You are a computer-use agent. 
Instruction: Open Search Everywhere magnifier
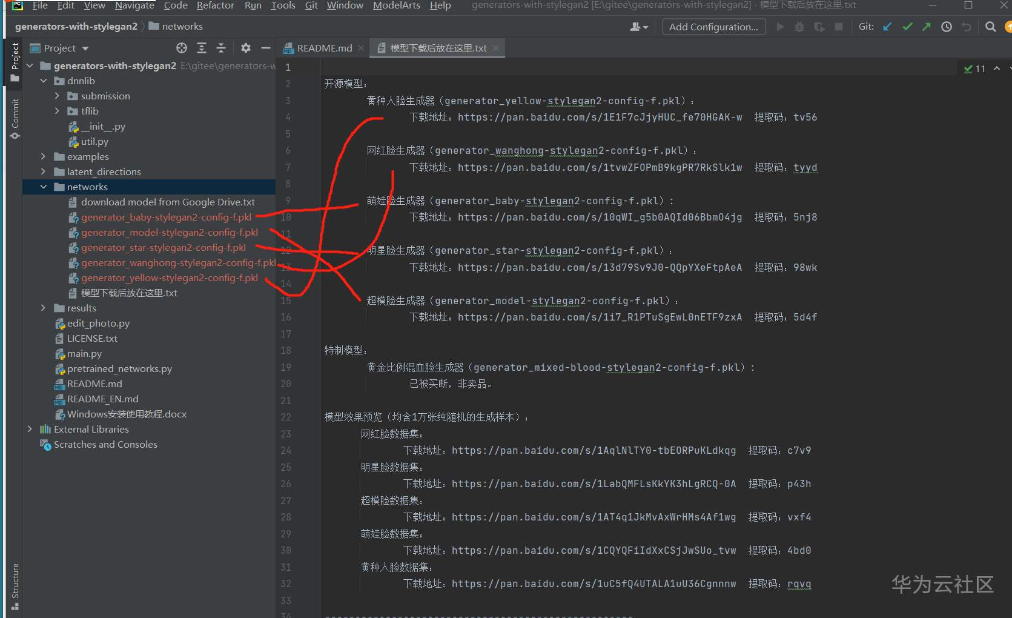click(x=991, y=27)
